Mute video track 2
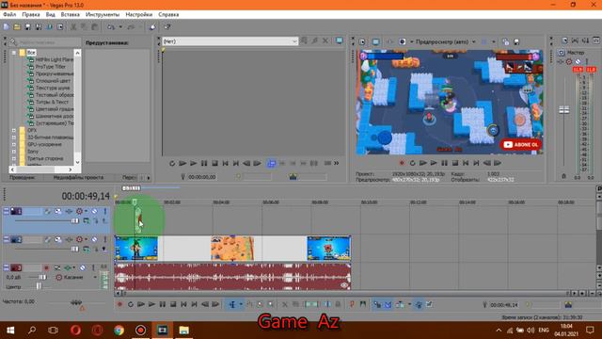The image size is (602, 339). tap(94, 239)
